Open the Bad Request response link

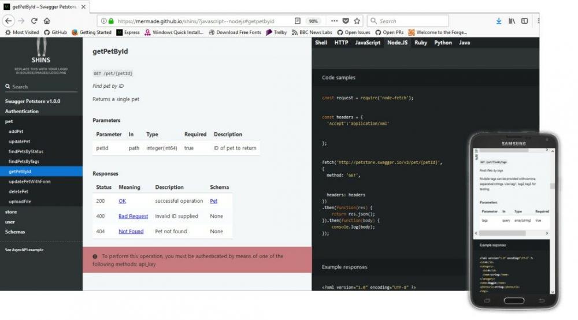[133, 216]
